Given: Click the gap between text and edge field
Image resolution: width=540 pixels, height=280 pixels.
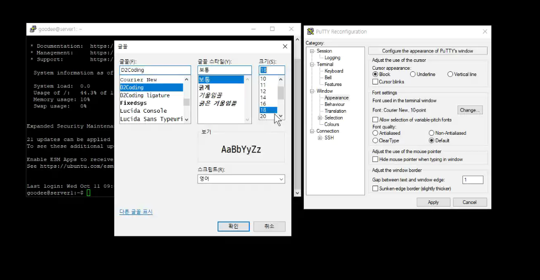Looking at the screenshot, I should [472, 180].
